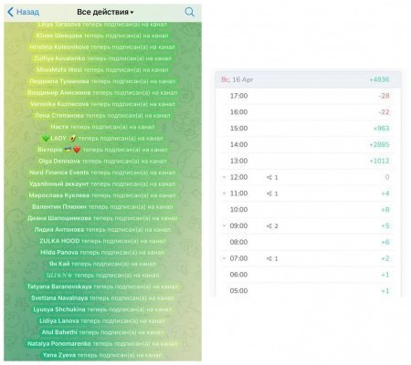The width and height of the screenshot is (411, 365).
Task: Click share icon in the 09:00 row
Action: click(269, 226)
